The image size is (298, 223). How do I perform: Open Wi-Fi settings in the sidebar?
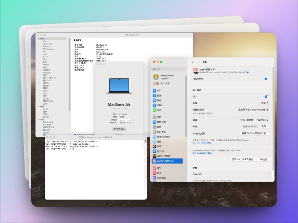tap(159, 91)
